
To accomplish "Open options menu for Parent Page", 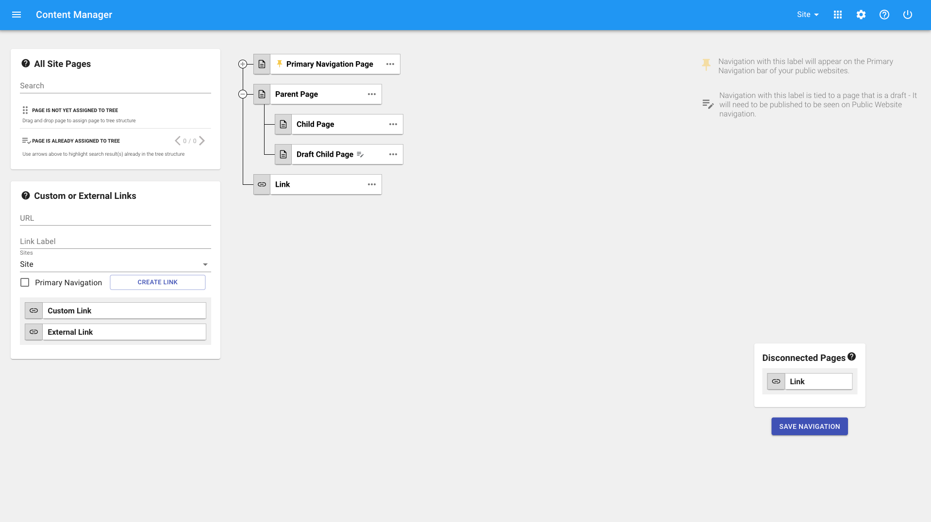I will (372, 94).
